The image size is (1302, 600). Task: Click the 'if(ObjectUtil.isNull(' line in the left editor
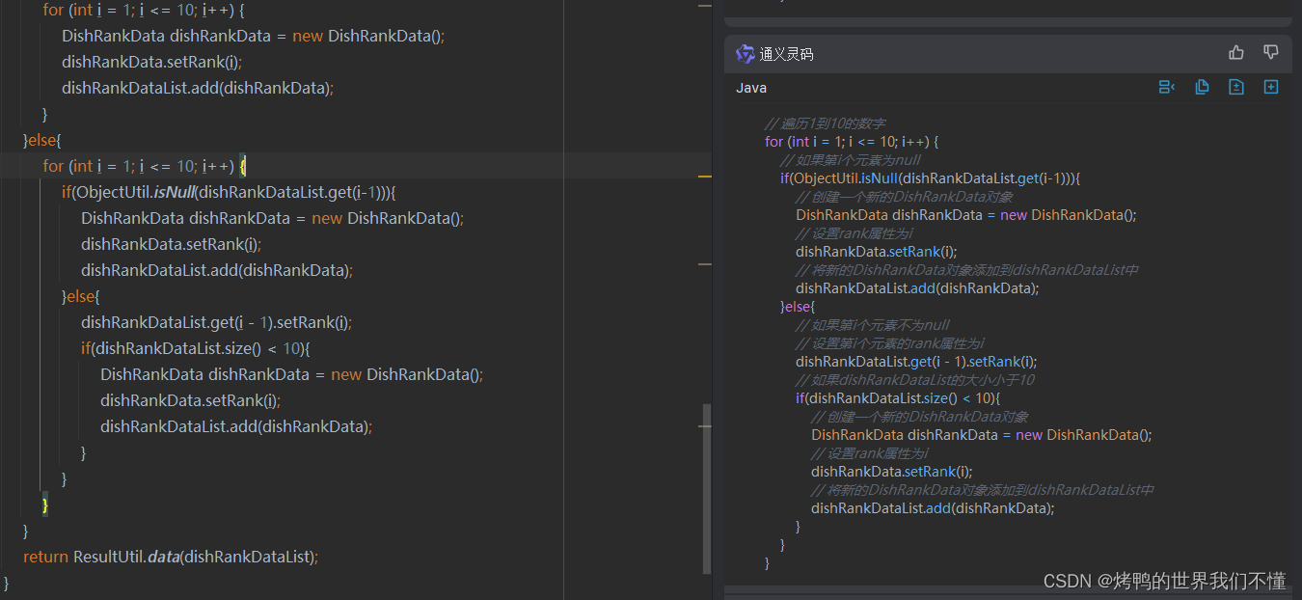[230, 192]
